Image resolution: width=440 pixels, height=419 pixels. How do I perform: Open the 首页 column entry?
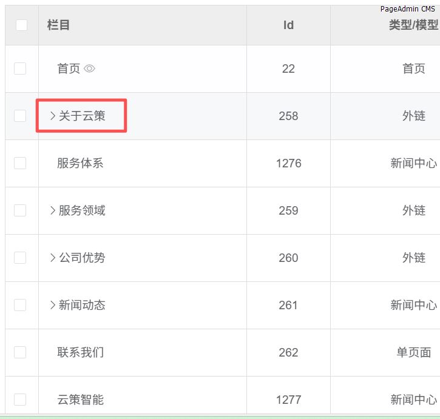pos(69,69)
